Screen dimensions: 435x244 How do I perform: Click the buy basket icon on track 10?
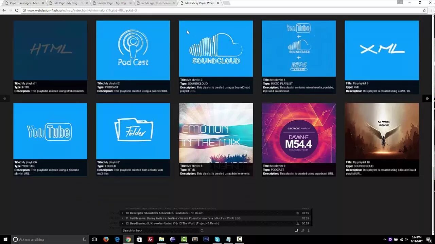point(298,213)
